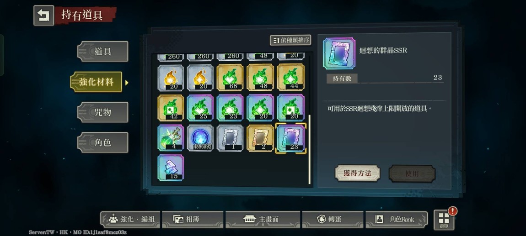The height and width of the screenshot is (236, 526).
Task: Switch to the 咒物 tab
Action: (x=102, y=112)
